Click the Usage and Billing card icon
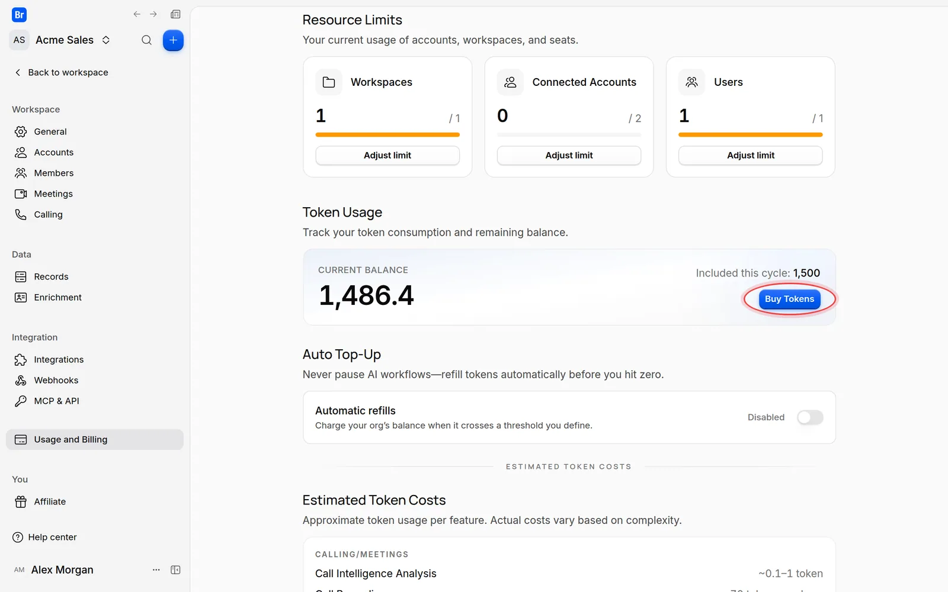948x592 pixels. click(21, 439)
